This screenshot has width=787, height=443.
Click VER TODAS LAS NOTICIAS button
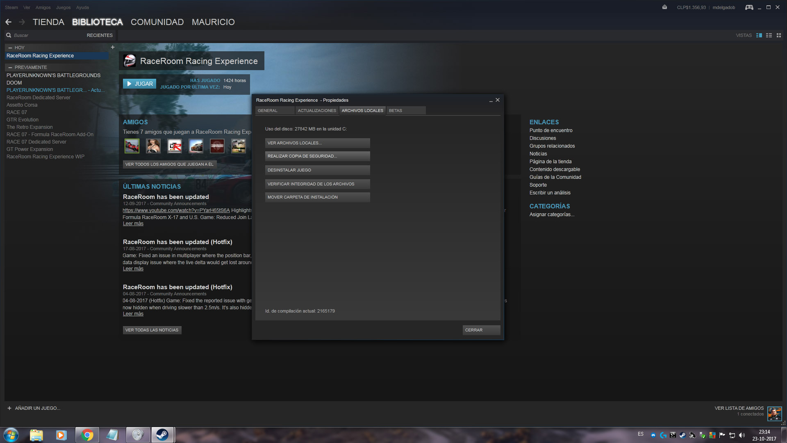152,330
